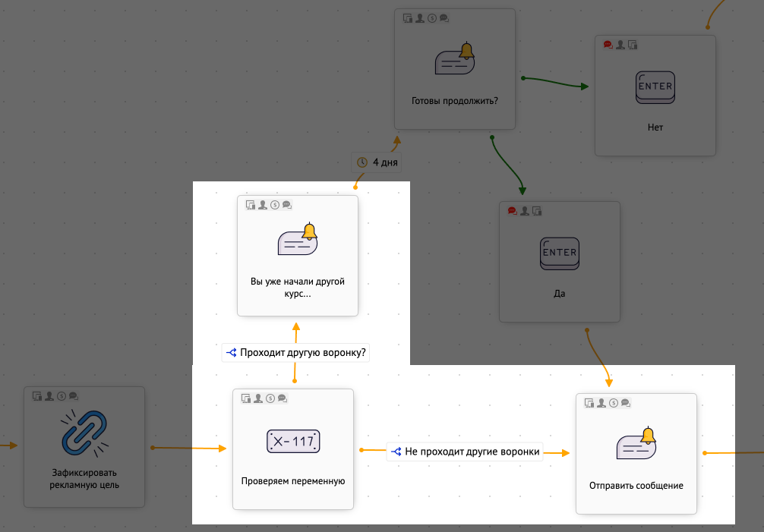Select the 'Вы уже начали другой курс...' block title
This screenshot has width=764, height=532.
pos(297,288)
